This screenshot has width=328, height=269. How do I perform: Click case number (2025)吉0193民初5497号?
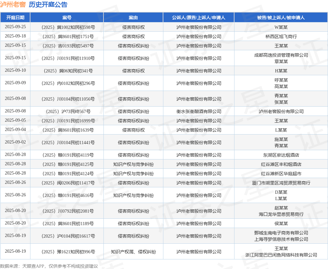(68, 46)
